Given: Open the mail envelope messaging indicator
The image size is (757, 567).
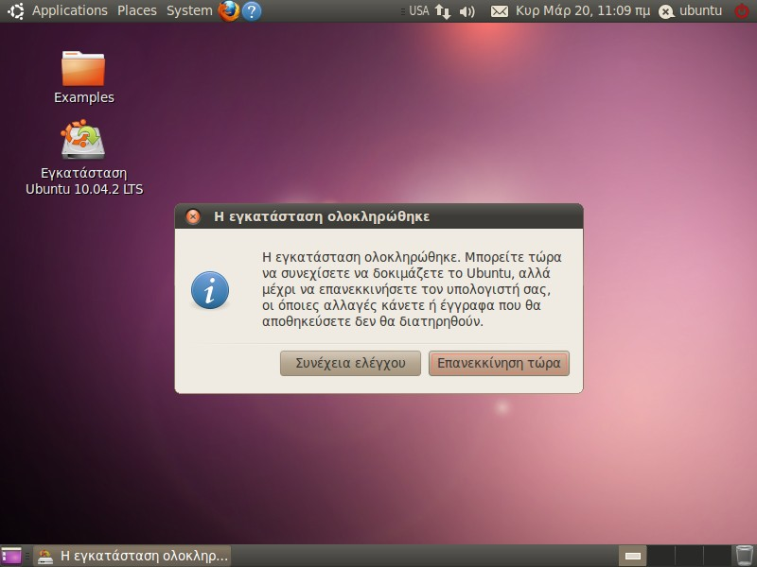Looking at the screenshot, I should click(x=500, y=11).
